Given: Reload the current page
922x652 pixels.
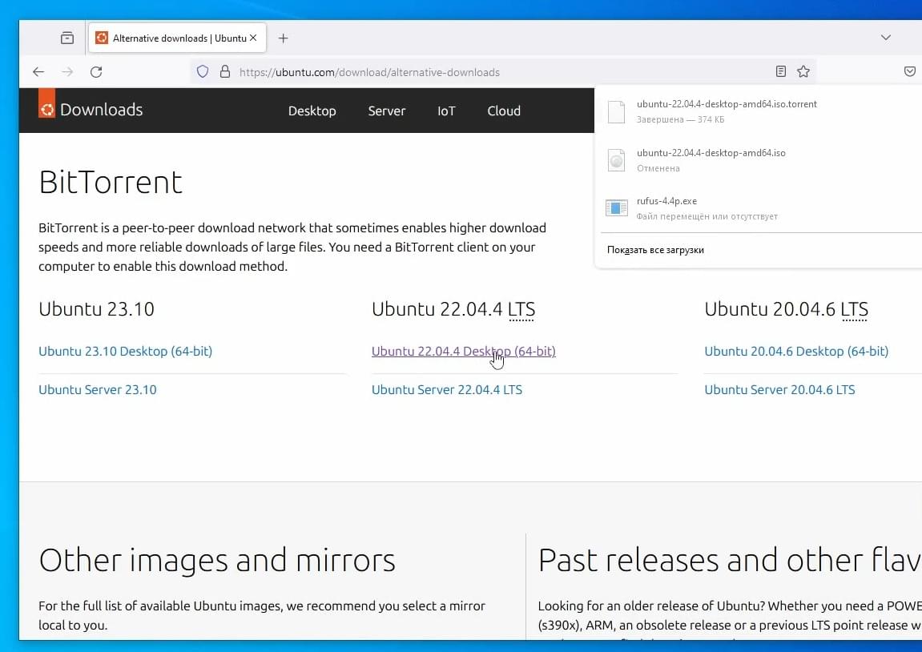Looking at the screenshot, I should (x=96, y=72).
